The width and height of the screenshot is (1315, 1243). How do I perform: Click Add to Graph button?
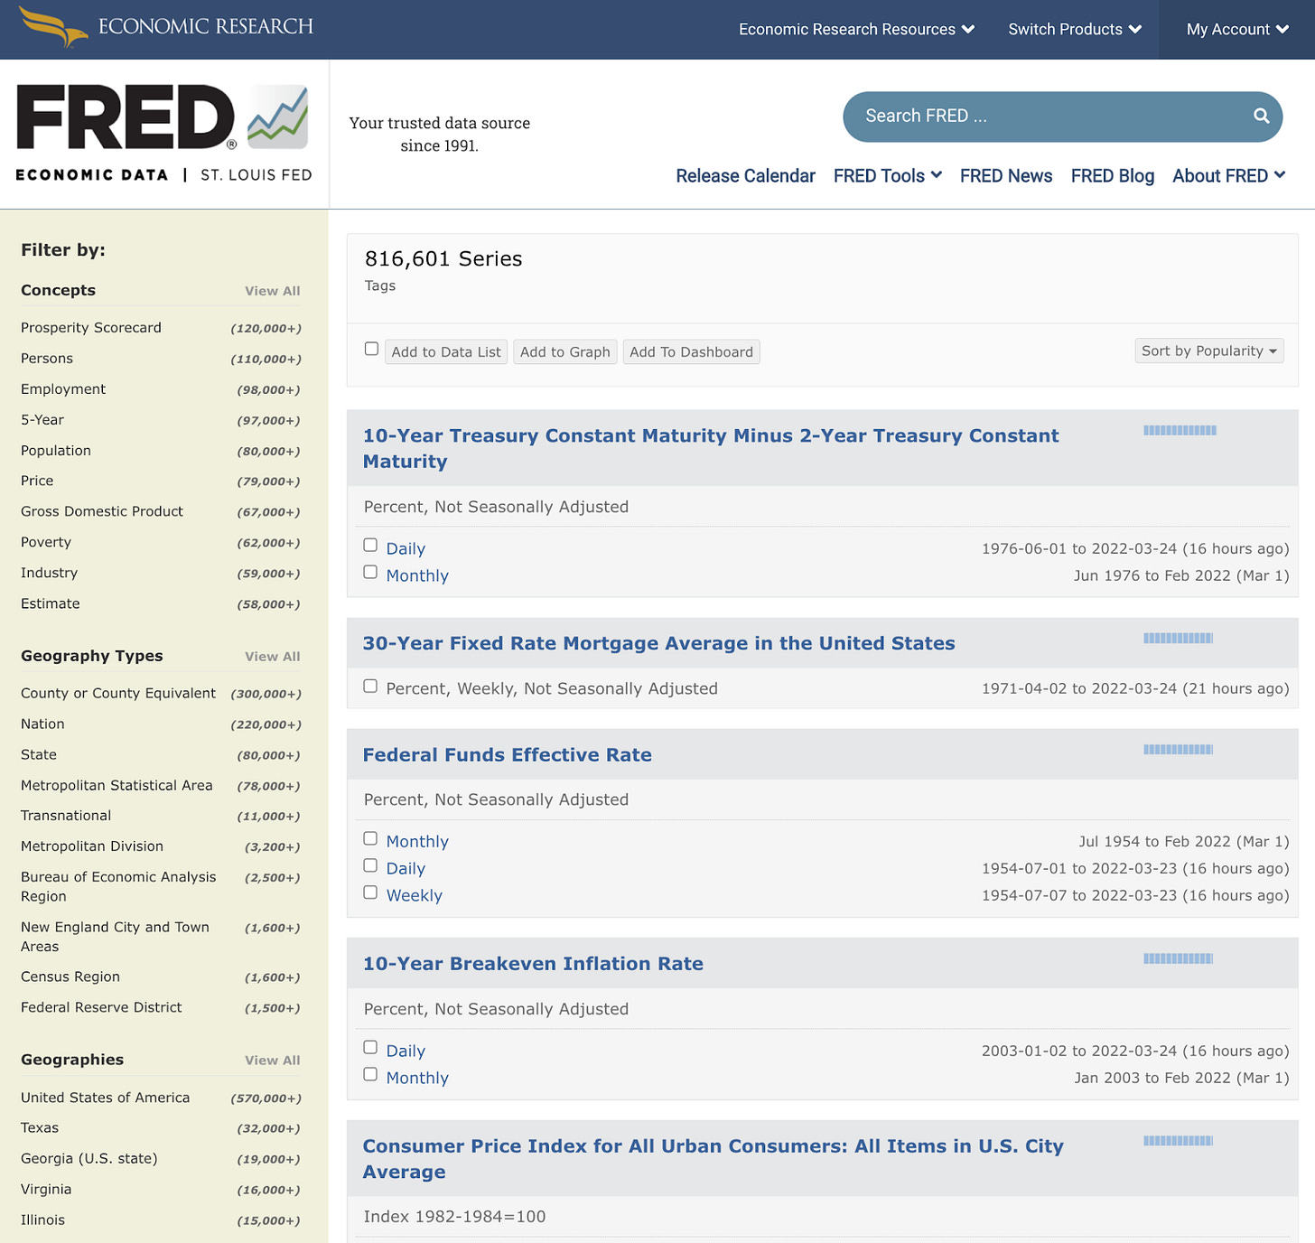point(565,351)
